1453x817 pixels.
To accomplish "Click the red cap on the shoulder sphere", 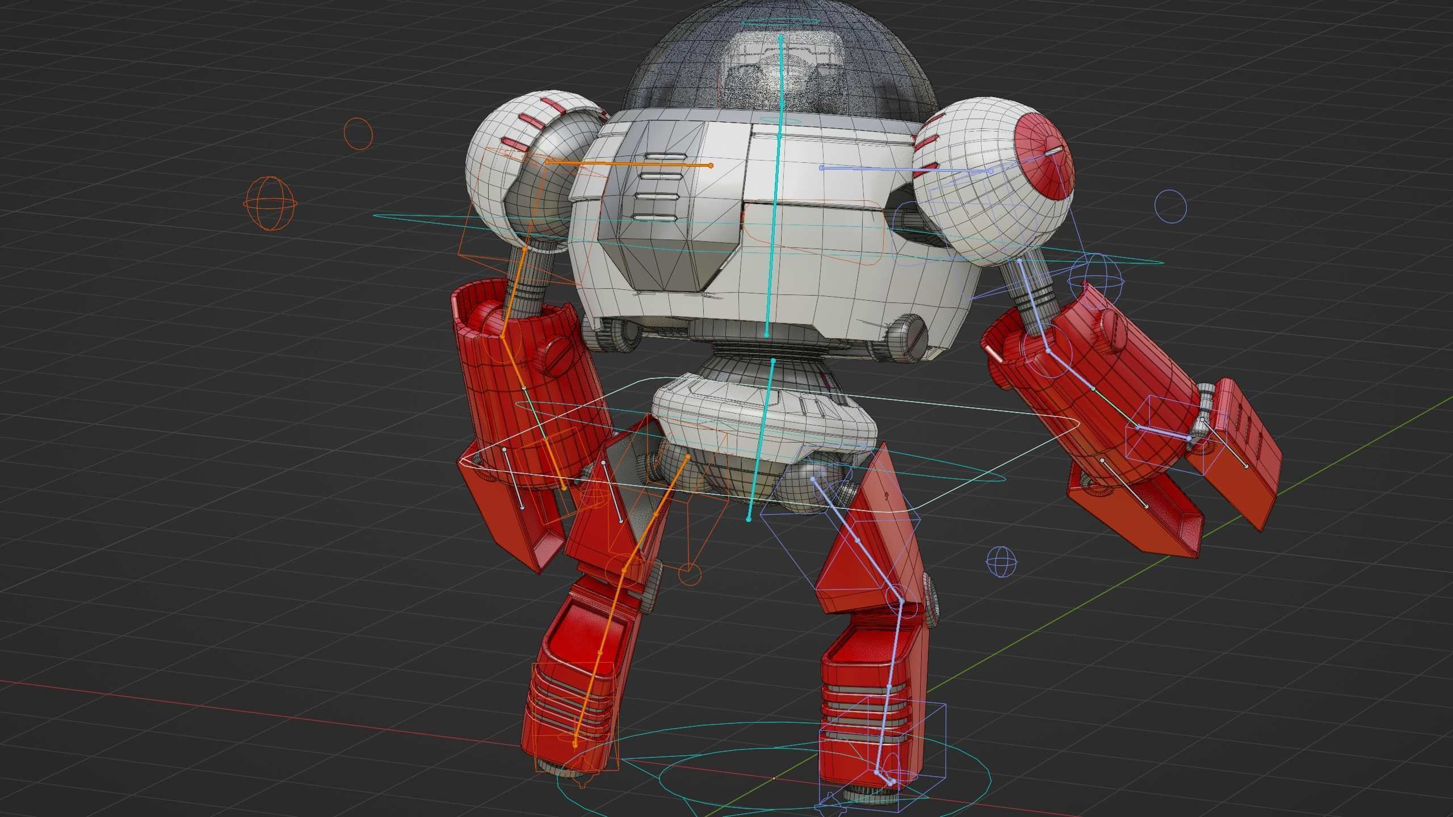I will pos(1043,155).
